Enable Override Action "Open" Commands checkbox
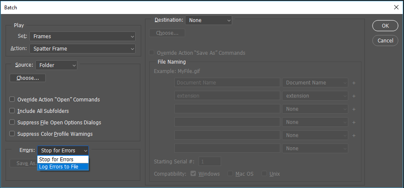Image resolution: width=404 pixels, height=188 pixels. [x=12, y=100]
